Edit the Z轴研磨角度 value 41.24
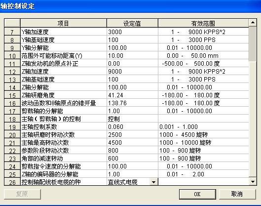 click(132, 95)
